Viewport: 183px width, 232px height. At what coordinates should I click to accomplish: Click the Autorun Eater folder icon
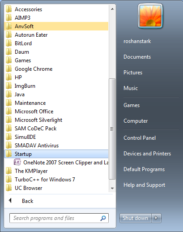9,35
